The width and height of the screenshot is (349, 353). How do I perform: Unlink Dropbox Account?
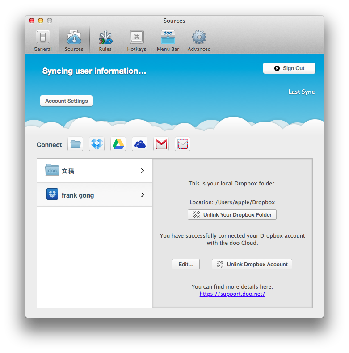(x=252, y=264)
